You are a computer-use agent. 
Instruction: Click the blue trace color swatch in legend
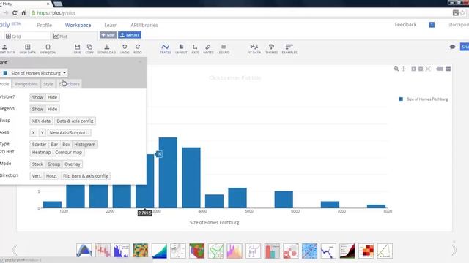tap(401, 99)
